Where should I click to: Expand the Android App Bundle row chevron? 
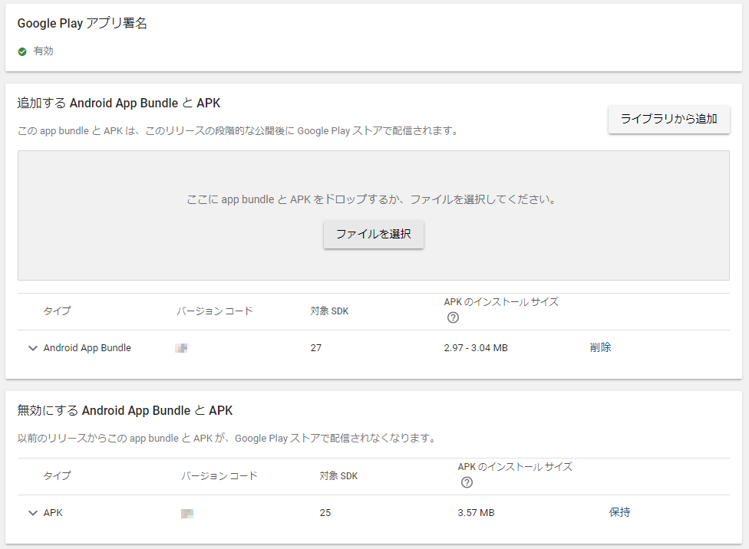[33, 348]
